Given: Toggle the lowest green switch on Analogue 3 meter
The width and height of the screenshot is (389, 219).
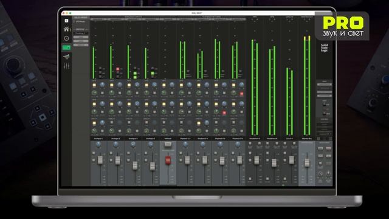Looking at the screenshot, I should coord(135,77).
